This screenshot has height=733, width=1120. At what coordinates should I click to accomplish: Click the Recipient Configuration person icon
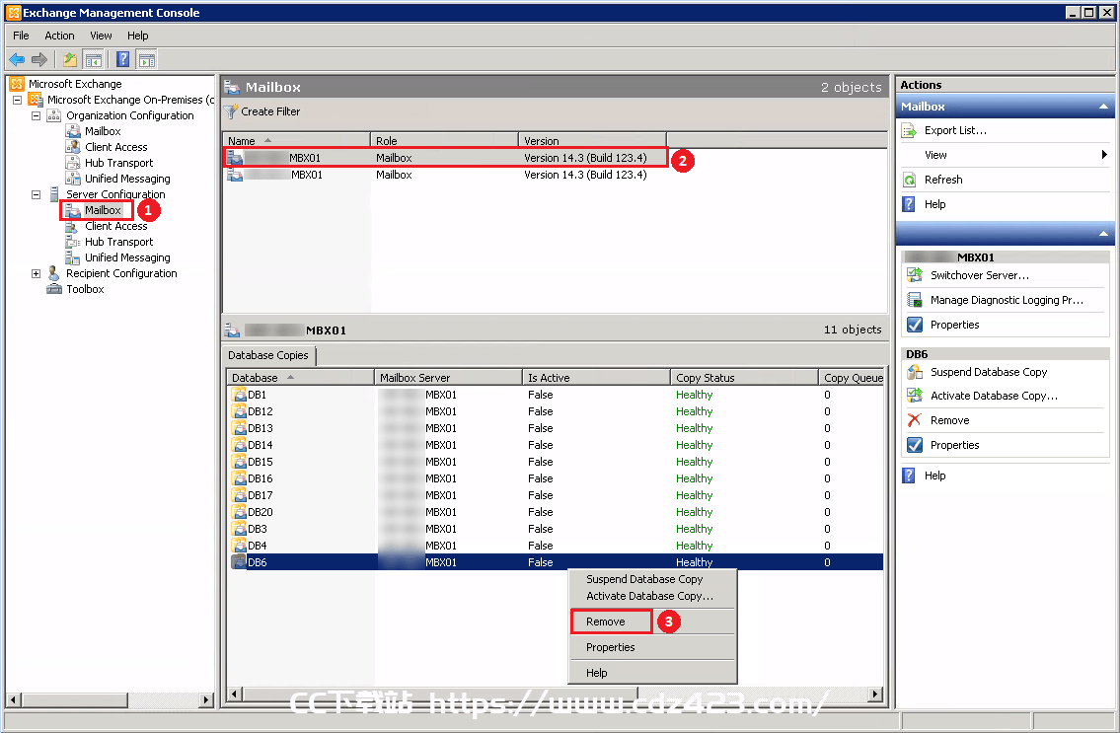click(x=54, y=273)
